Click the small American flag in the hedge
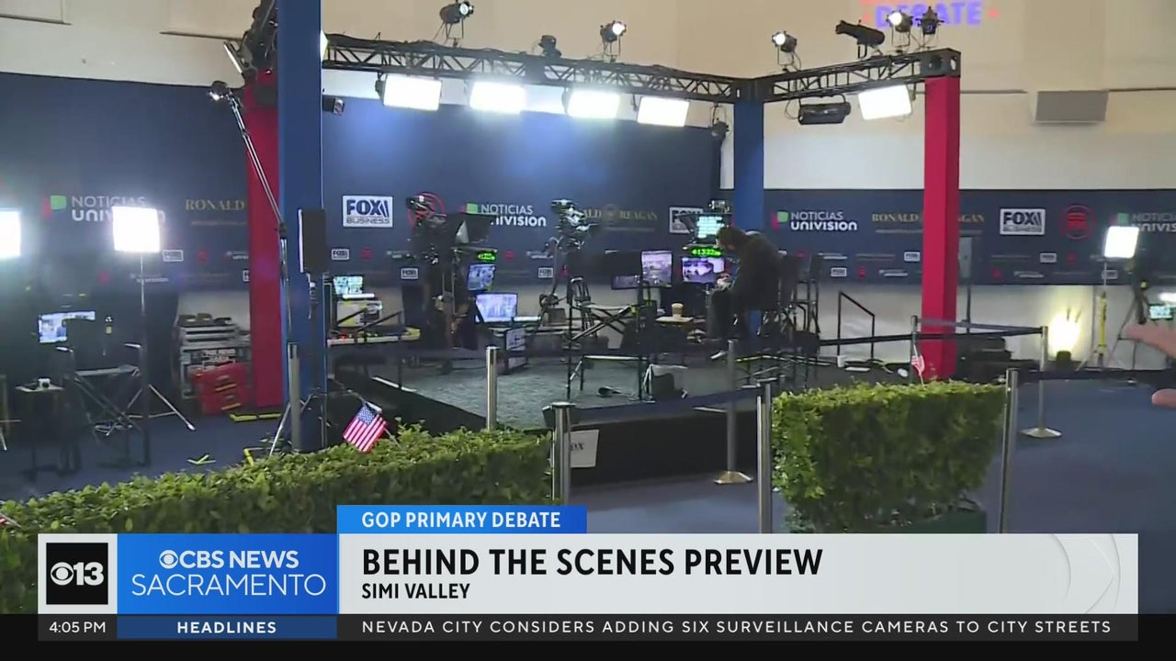This screenshot has height=661, width=1176. point(364,428)
